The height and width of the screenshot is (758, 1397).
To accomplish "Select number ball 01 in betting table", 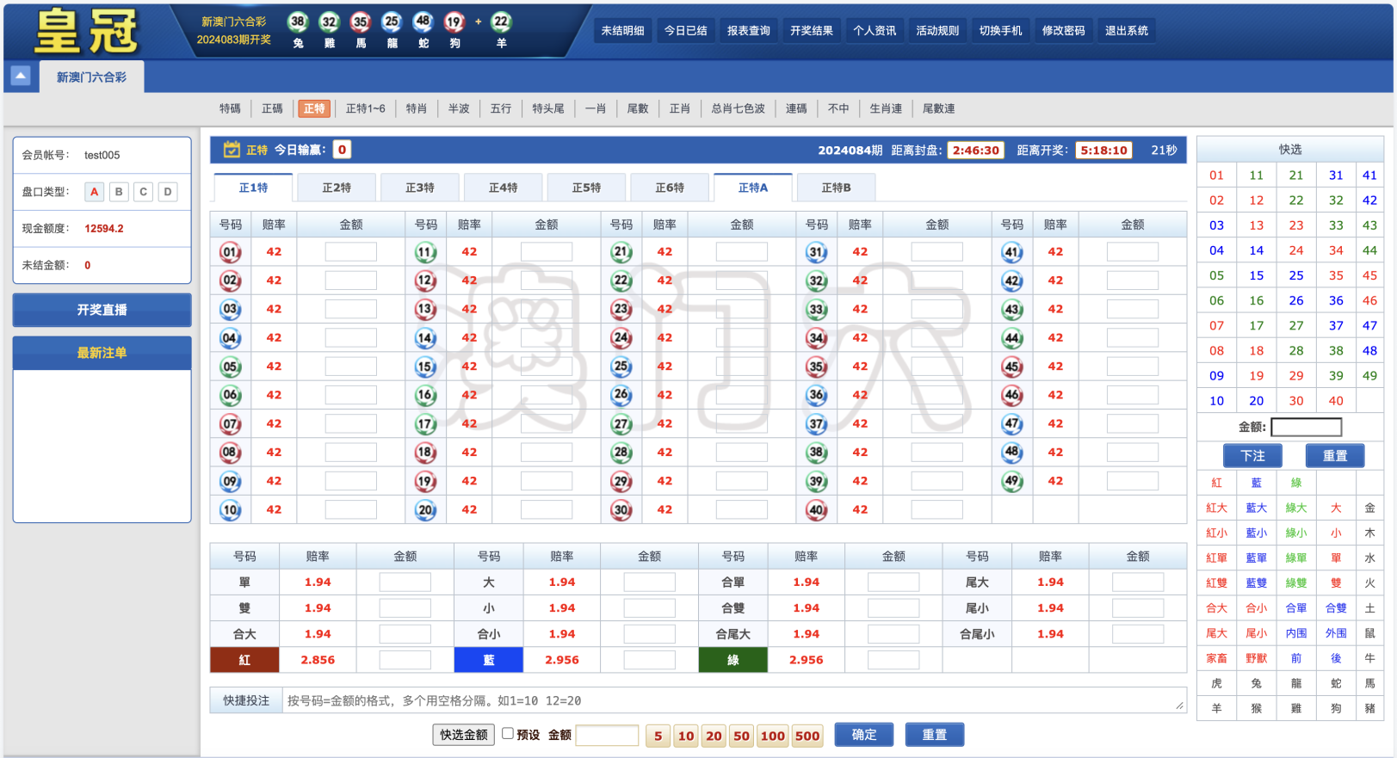I will tap(231, 252).
